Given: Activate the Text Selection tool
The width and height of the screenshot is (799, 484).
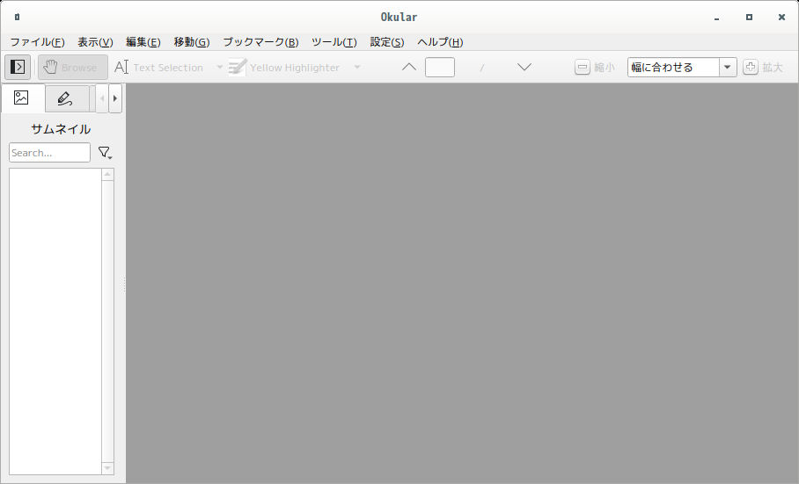Looking at the screenshot, I should pyautogui.click(x=159, y=67).
